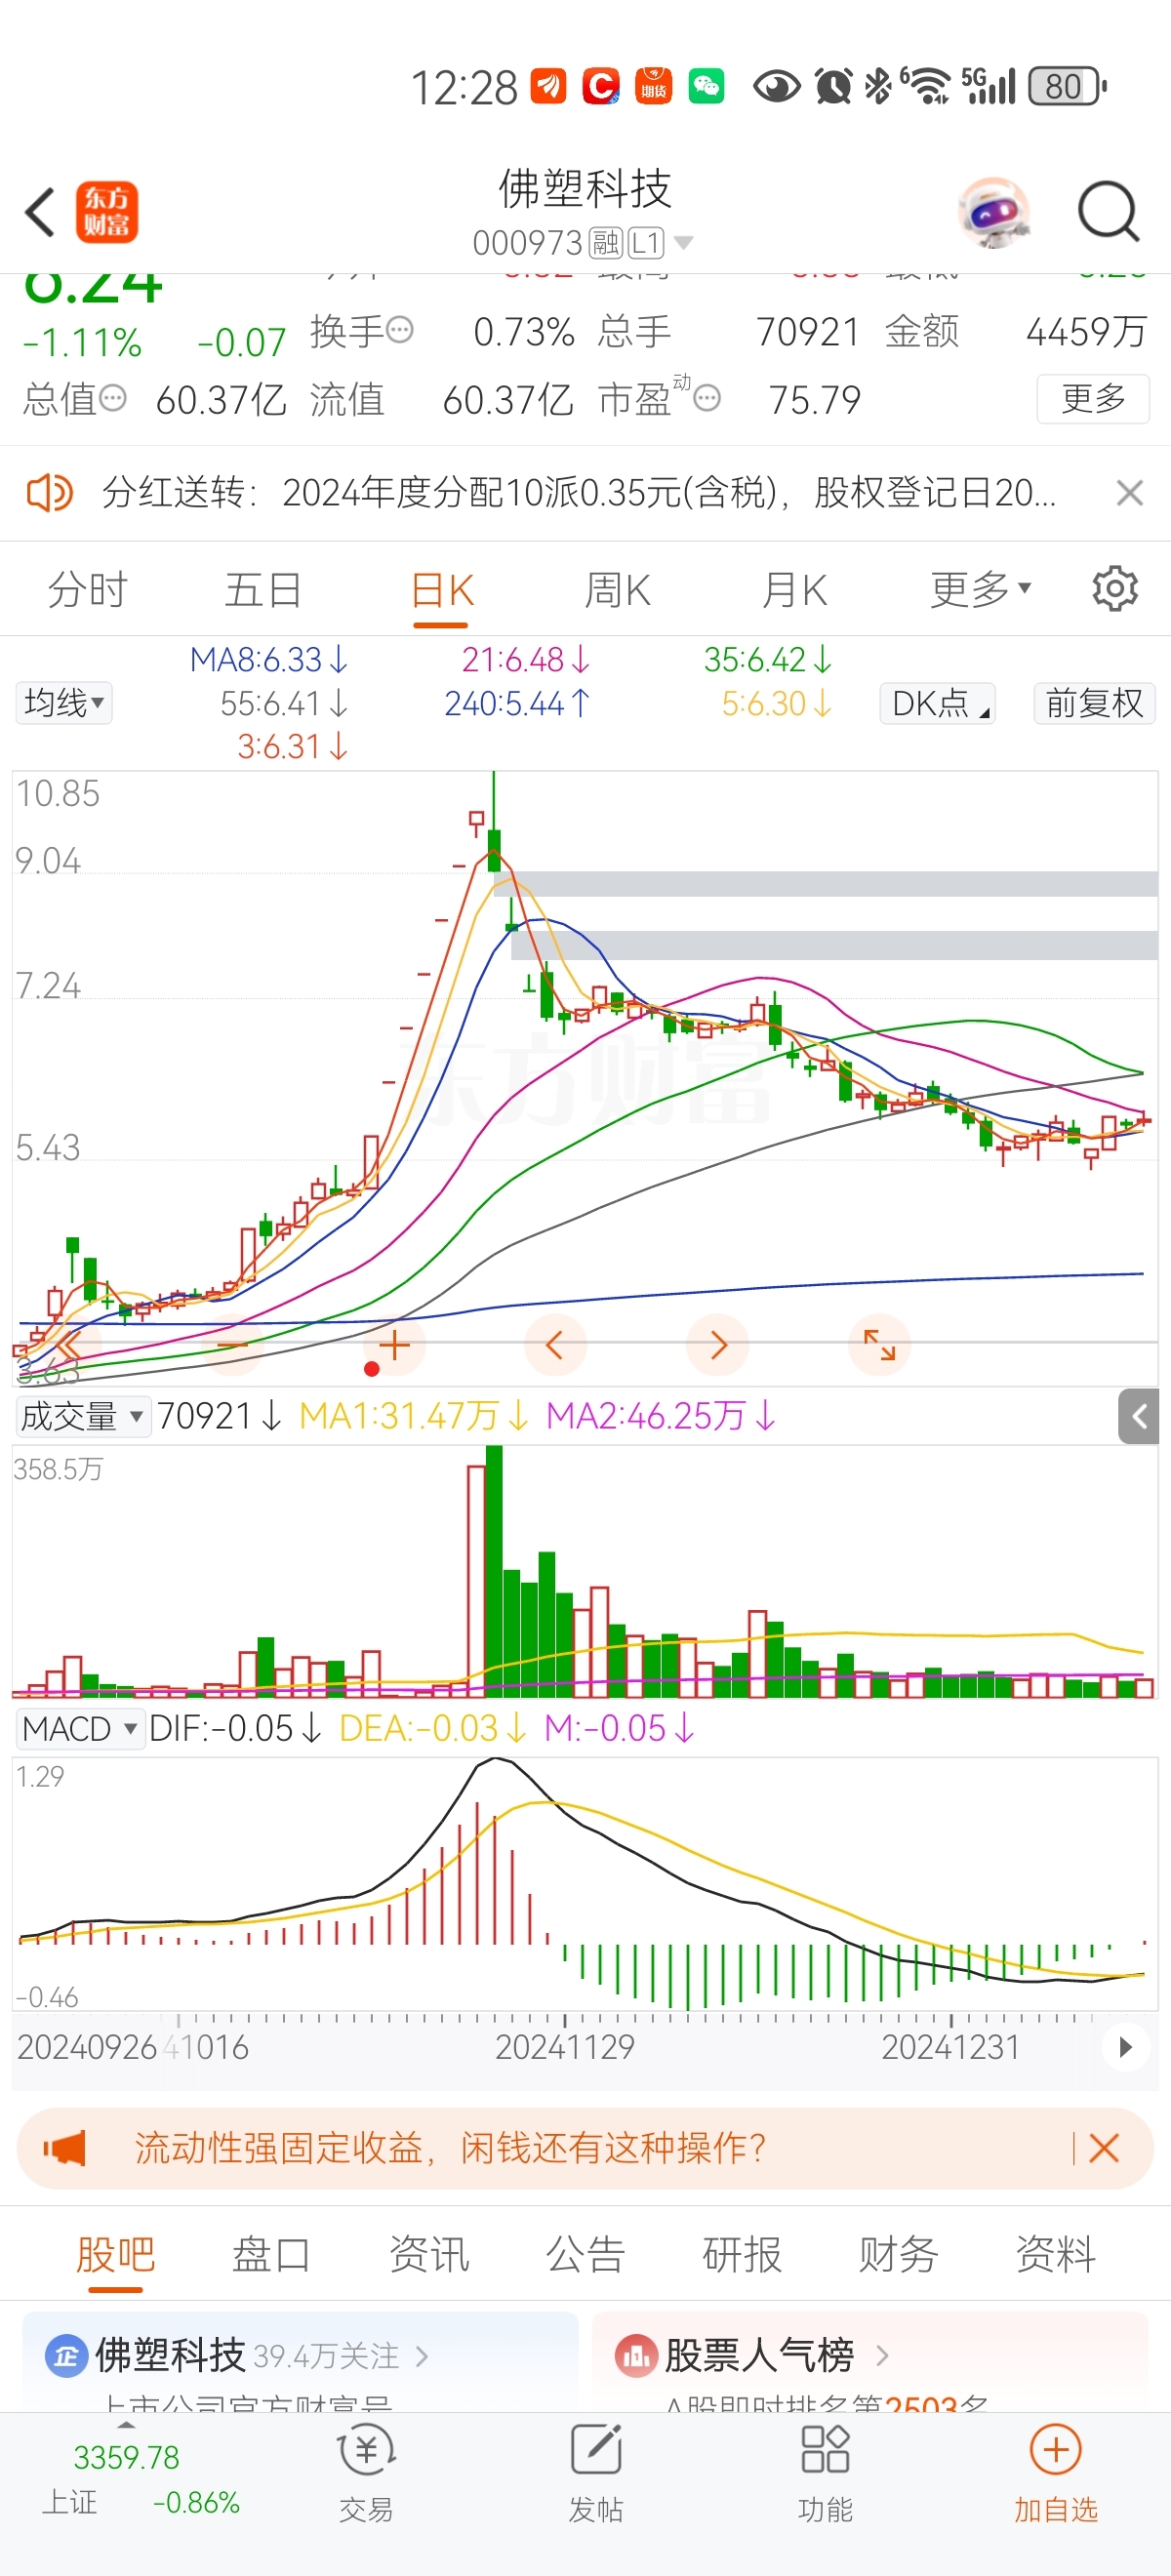Tap red chart icon of 人气榜

[x=636, y=2356]
